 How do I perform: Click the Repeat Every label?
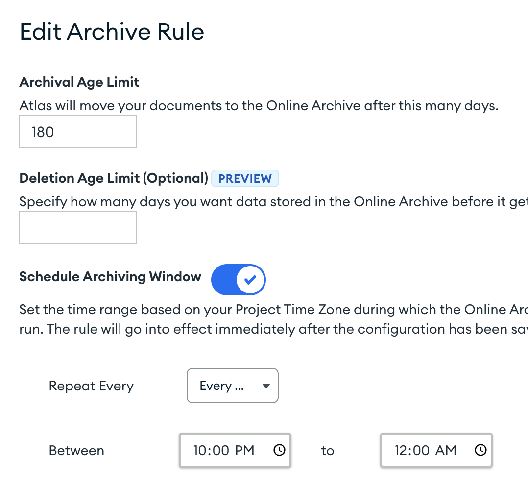click(x=91, y=386)
